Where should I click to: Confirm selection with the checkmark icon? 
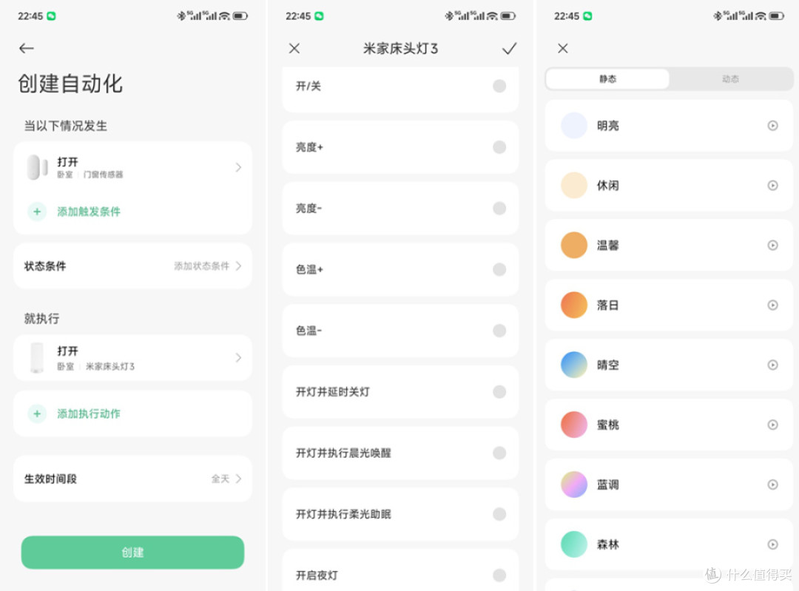click(x=509, y=48)
